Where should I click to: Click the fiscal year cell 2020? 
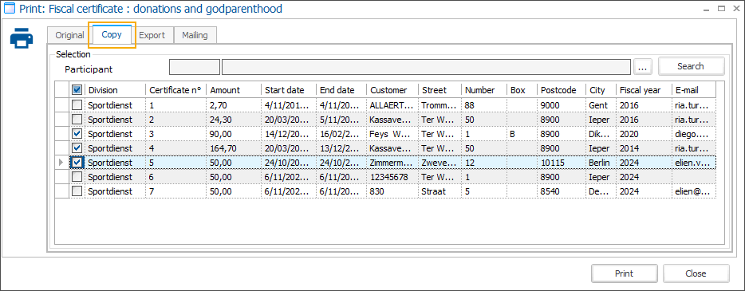(644, 134)
